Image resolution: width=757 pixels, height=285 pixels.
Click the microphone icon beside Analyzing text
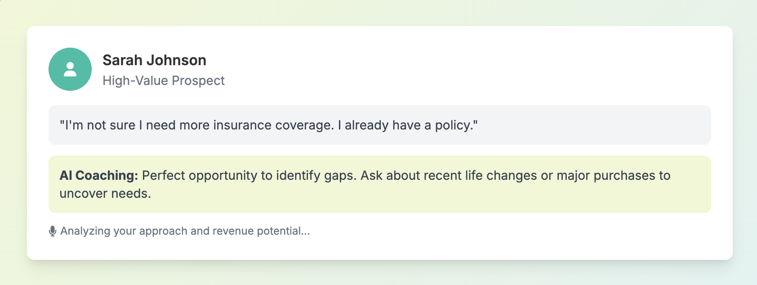[x=53, y=231]
